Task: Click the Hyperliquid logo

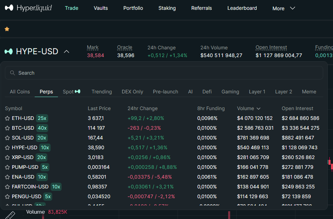Action: click(28, 8)
